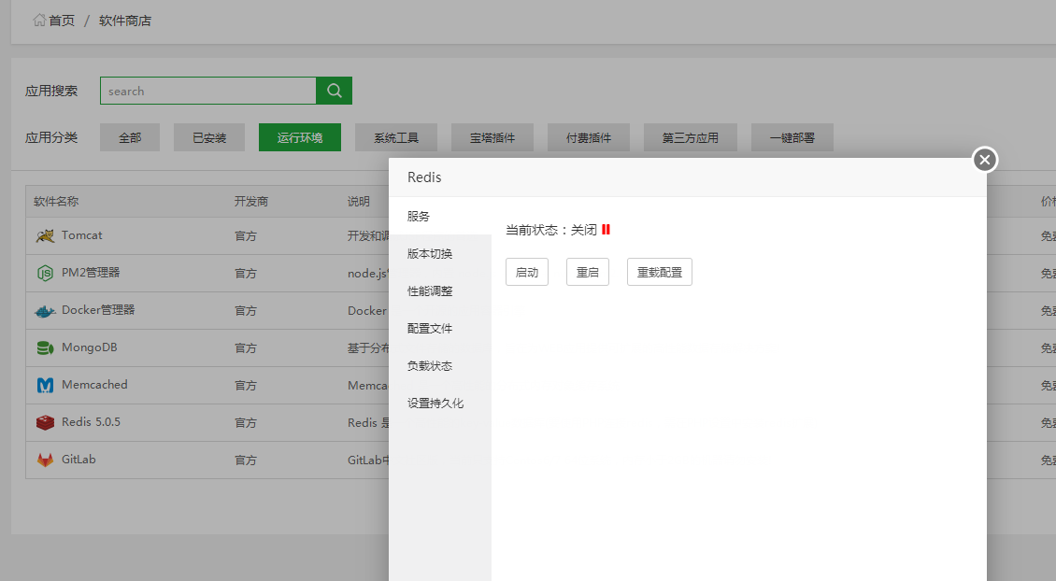Focus the app search input field

(208, 91)
